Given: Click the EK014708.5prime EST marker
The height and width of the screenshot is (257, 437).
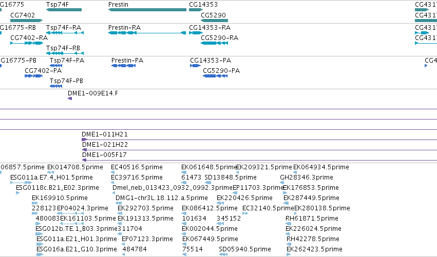Looking at the screenshot, I should pos(50,173).
